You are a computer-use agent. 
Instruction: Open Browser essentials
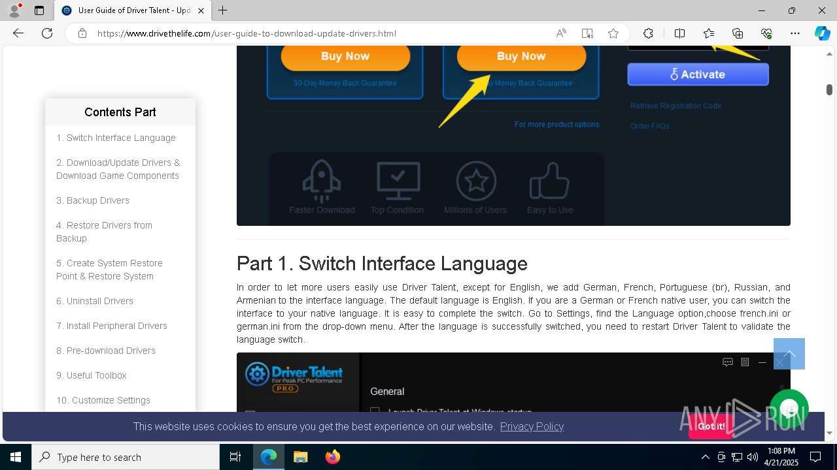766,33
